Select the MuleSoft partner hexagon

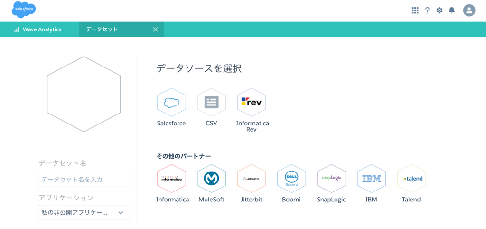point(211,179)
